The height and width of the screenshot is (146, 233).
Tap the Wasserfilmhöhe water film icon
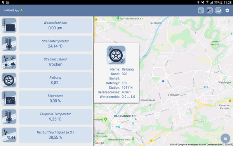pyautogui.click(x=9, y=25)
